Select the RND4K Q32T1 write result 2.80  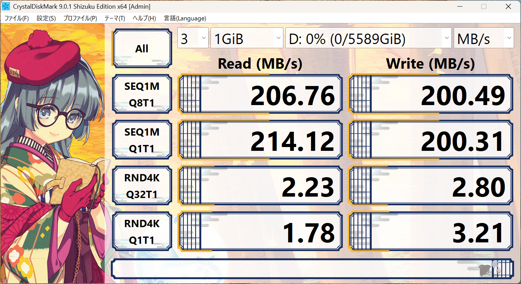tap(431, 186)
